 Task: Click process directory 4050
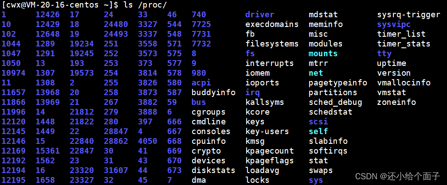click(148, 141)
